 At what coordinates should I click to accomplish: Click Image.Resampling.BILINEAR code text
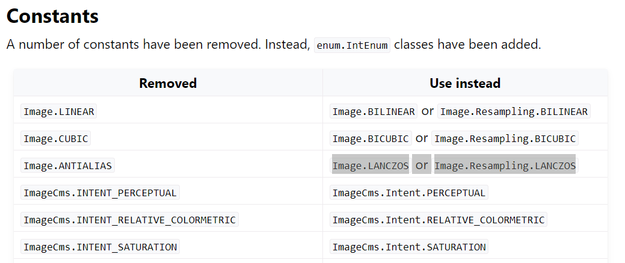[x=514, y=111]
